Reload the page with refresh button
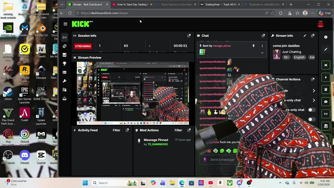Screen dimensions: 334x188 [70, 13]
